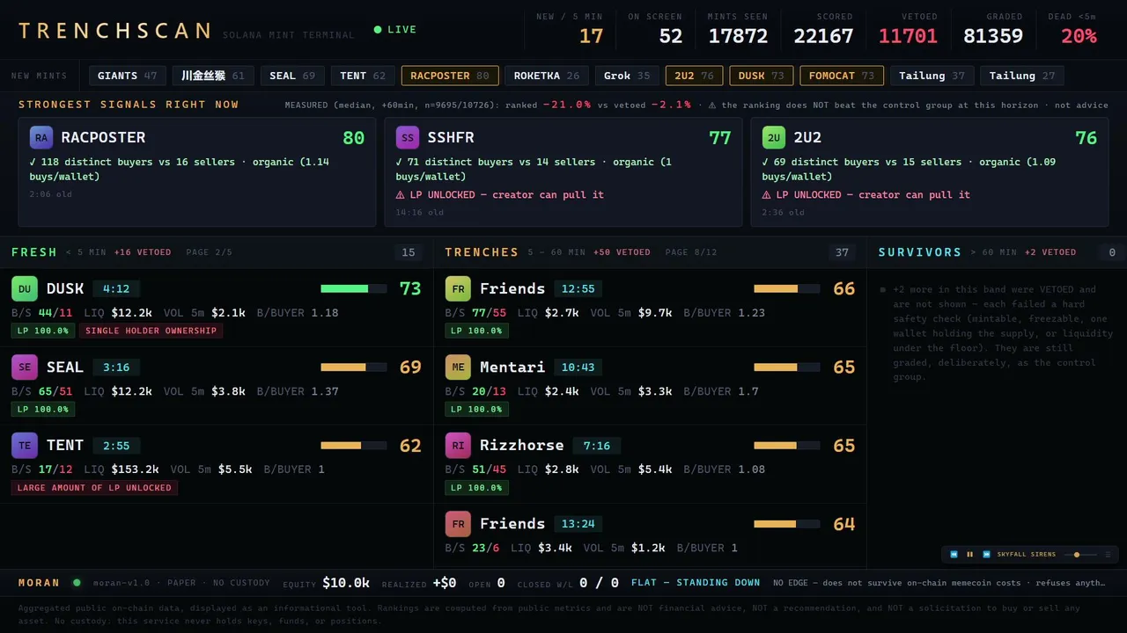Viewport: 1127px width, 633px height.
Task: Click the DEAD <5m value 20%
Action: click(x=1079, y=36)
